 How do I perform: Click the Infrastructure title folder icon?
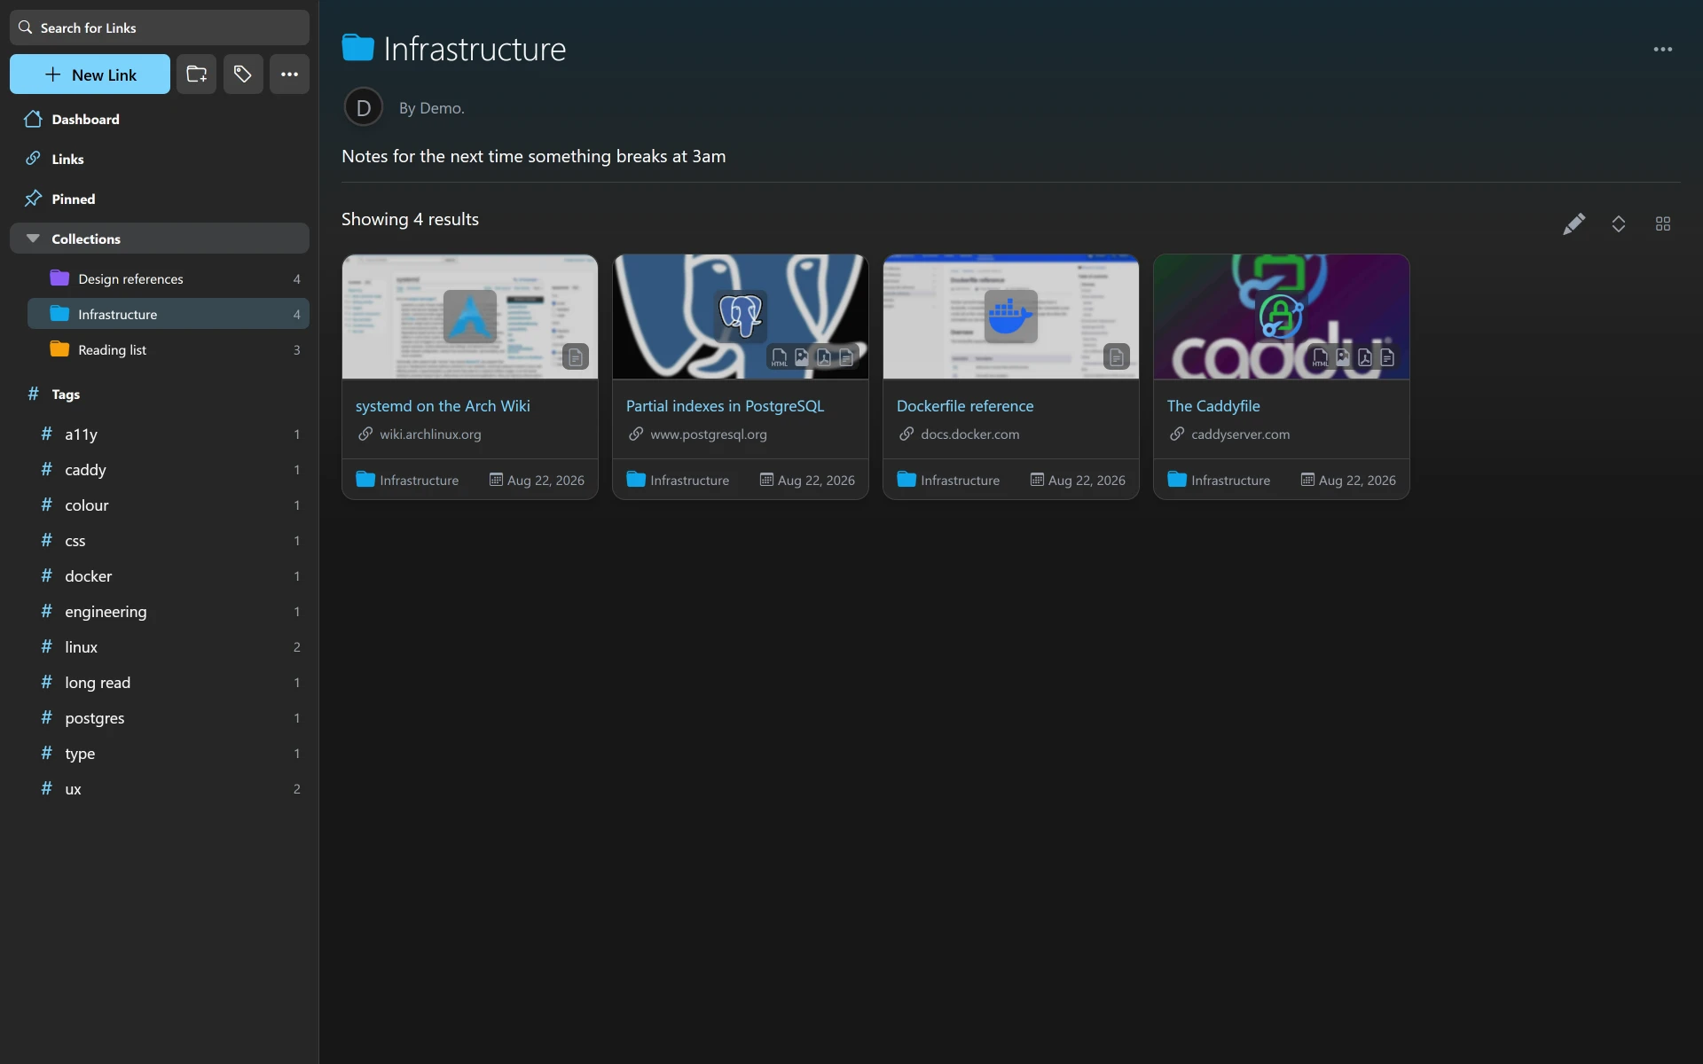click(357, 48)
